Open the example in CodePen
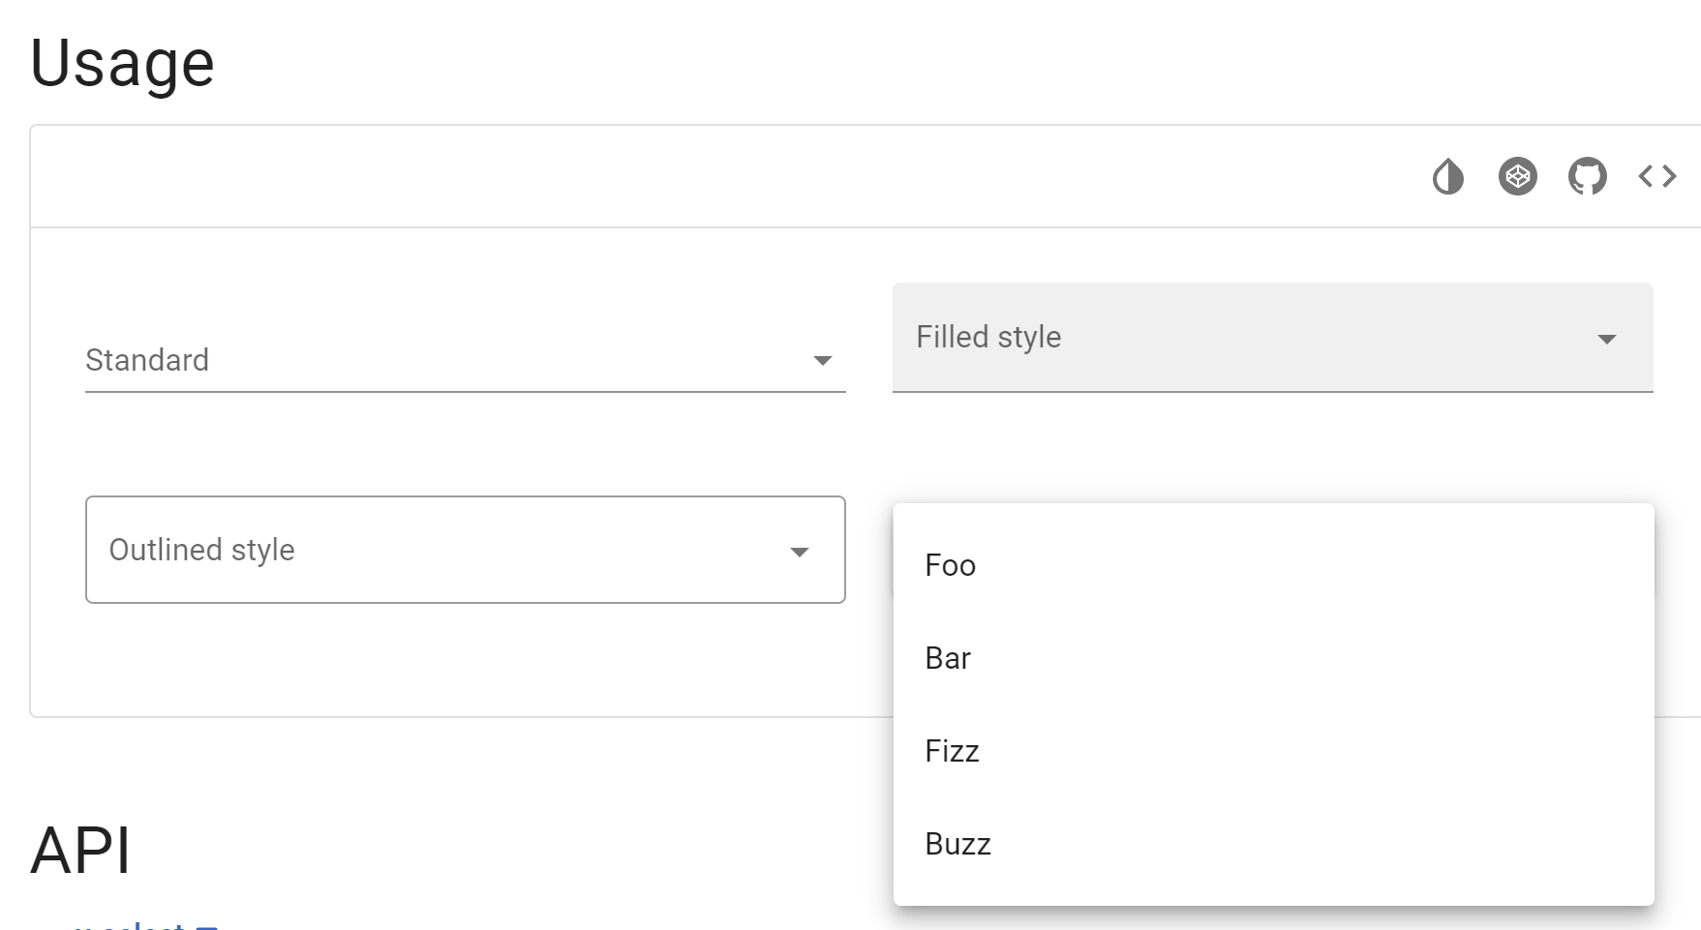This screenshot has width=1701, height=930. [1517, 177]
